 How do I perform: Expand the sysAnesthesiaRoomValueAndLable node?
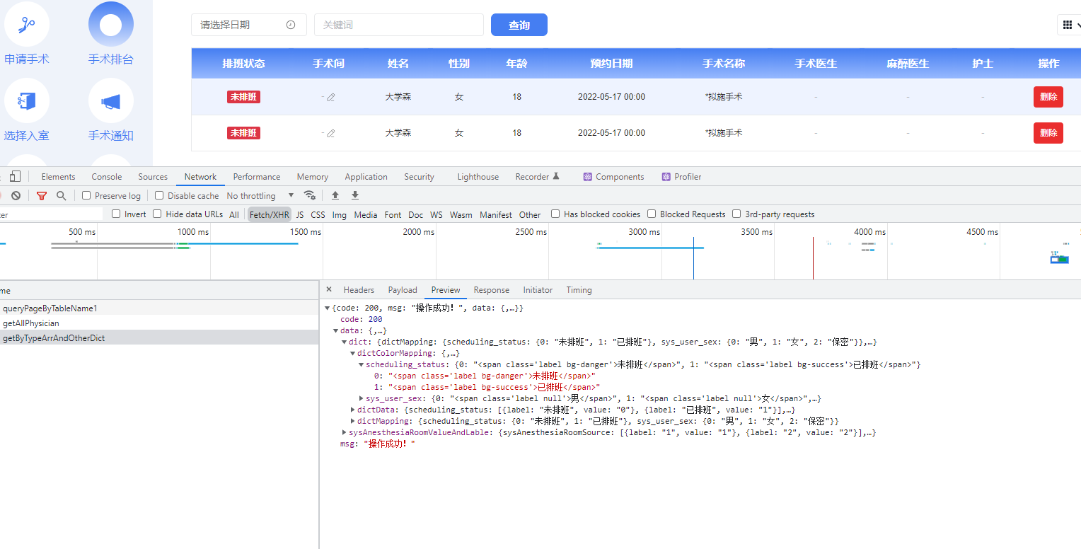click(345, 433)
